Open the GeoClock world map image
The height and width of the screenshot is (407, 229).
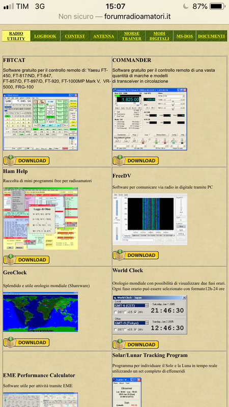pyautogui.click(x=41, y=312)
